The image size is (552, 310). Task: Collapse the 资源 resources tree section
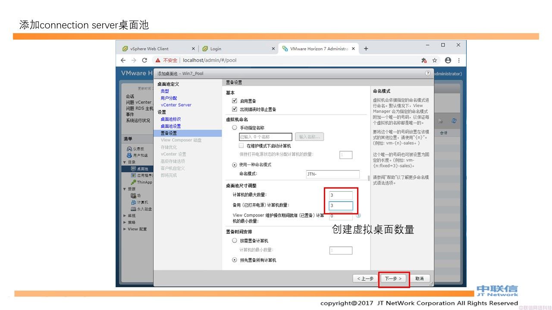tap(125, 189)
